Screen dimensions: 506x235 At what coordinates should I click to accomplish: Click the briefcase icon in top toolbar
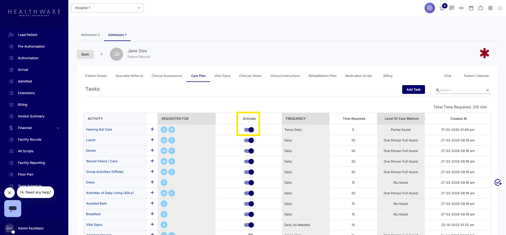(x=481, y=8)
